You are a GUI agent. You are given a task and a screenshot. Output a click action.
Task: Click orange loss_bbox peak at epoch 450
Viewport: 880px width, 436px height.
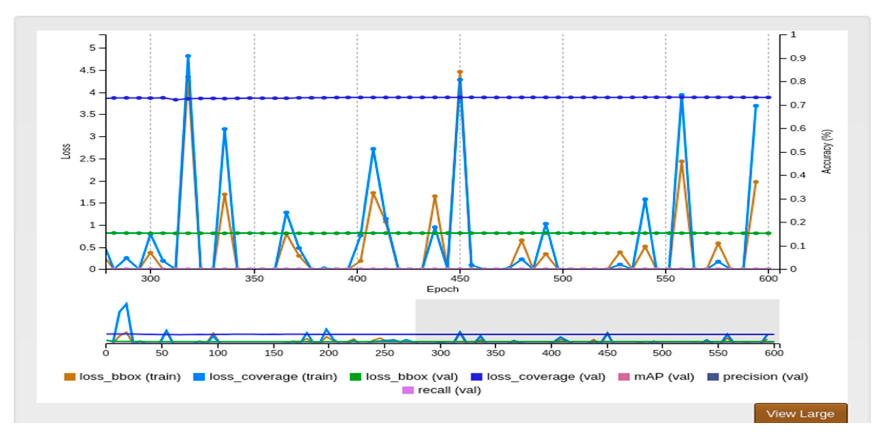tap(460, 72)
